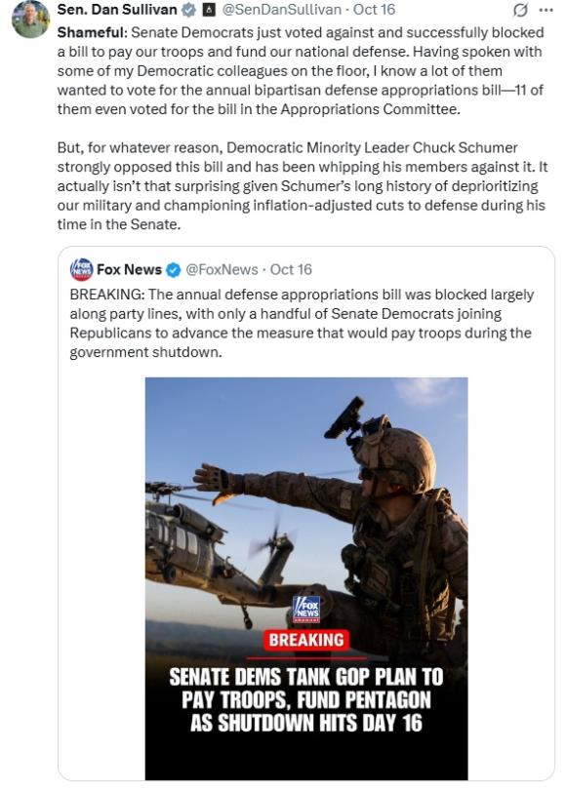Click the Sen. Dan Sullivan display name
Image resolution: width=566 pixels, height=790 pixels.
[117, 10]
